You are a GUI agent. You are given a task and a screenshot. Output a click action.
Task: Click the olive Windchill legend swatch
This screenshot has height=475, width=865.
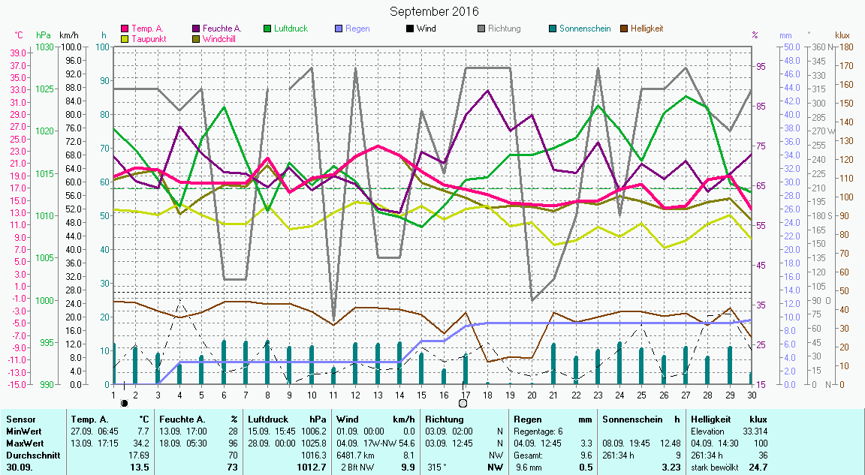click(x=197, y=39)
